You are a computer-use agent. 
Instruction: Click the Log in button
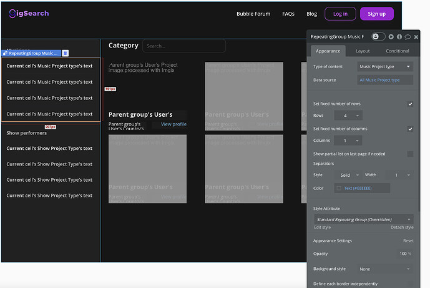[x=340, y=14]
